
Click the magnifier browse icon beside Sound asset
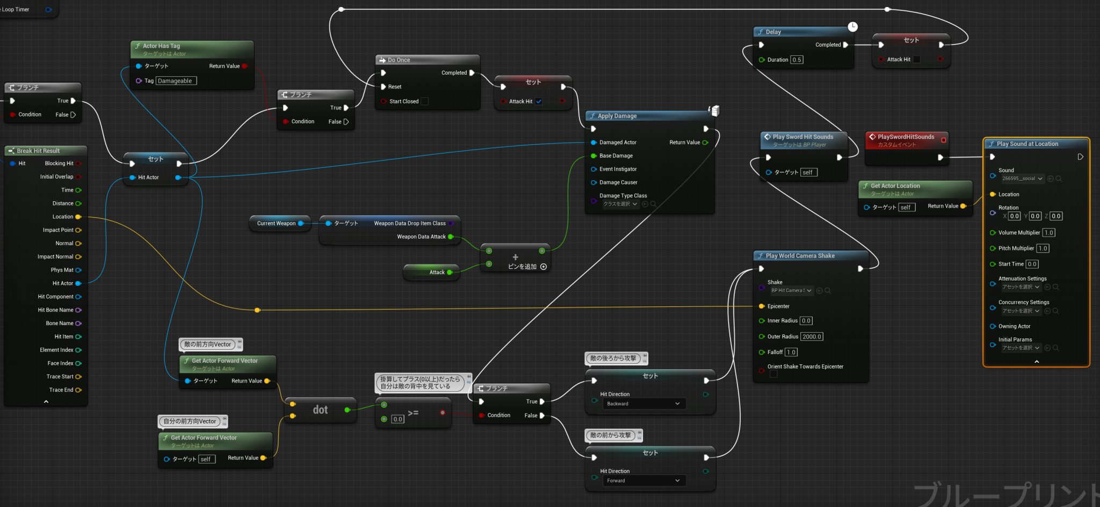click(x=1059, y=179)
